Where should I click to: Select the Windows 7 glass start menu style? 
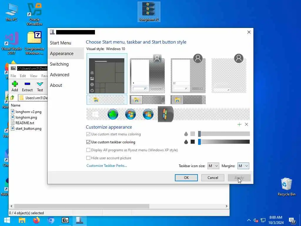click(147, 74)
